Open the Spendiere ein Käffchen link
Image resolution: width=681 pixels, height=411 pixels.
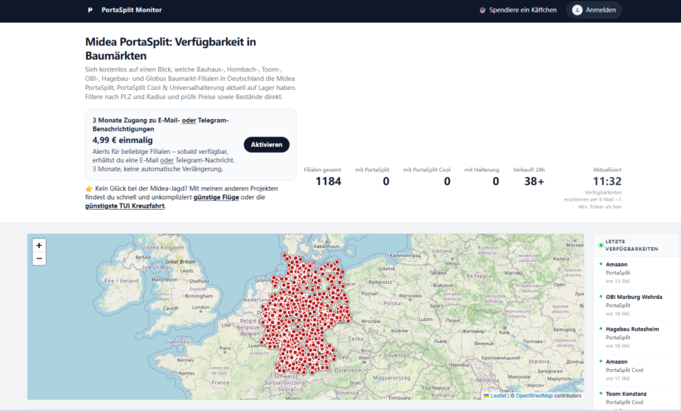click(x=518, y=10)
